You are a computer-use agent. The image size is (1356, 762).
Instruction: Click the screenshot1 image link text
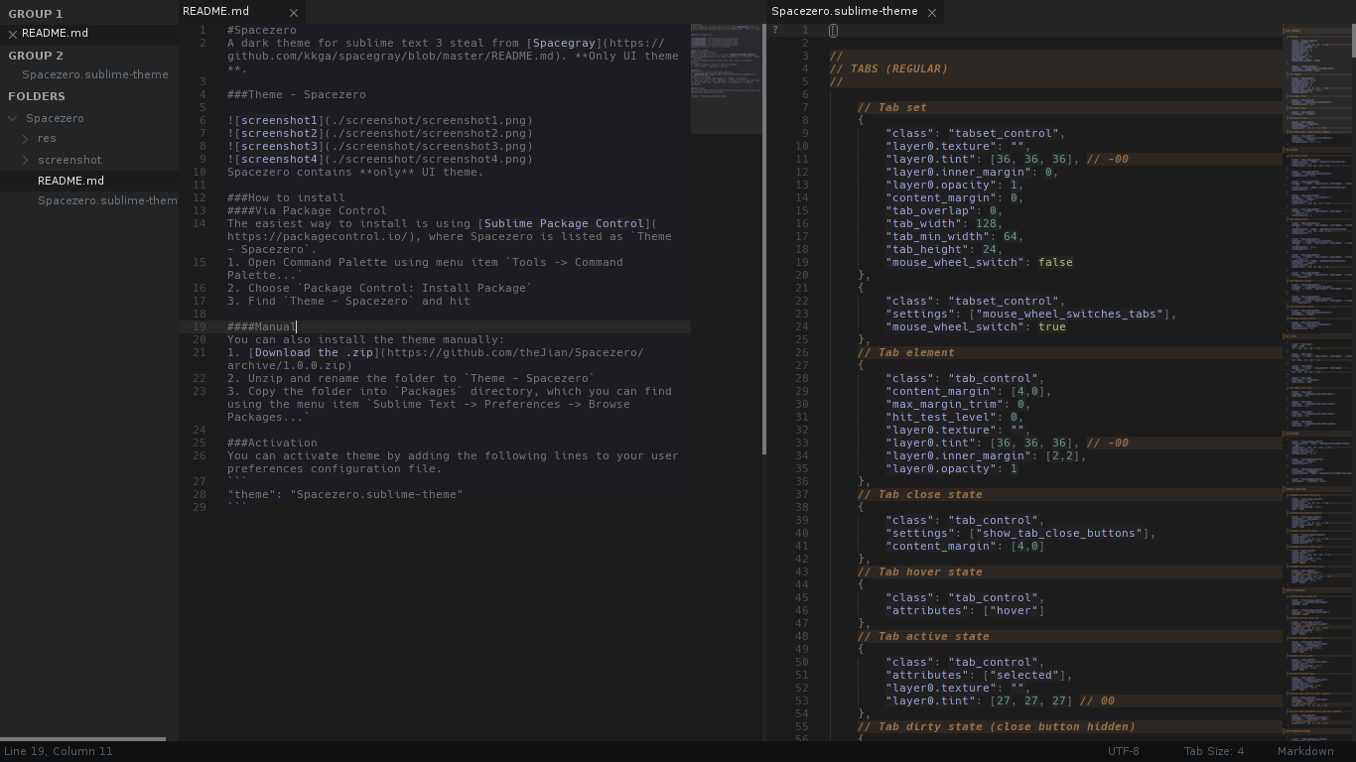[x=279, y=120]
